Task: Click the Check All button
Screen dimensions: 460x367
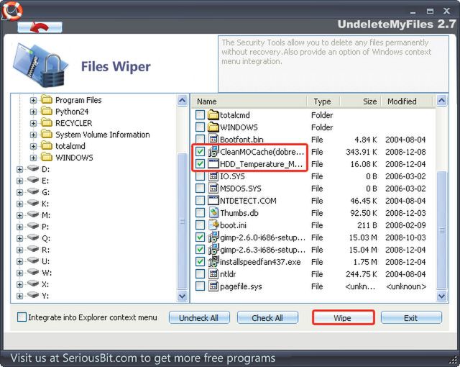Action: (x=267, y=317)
